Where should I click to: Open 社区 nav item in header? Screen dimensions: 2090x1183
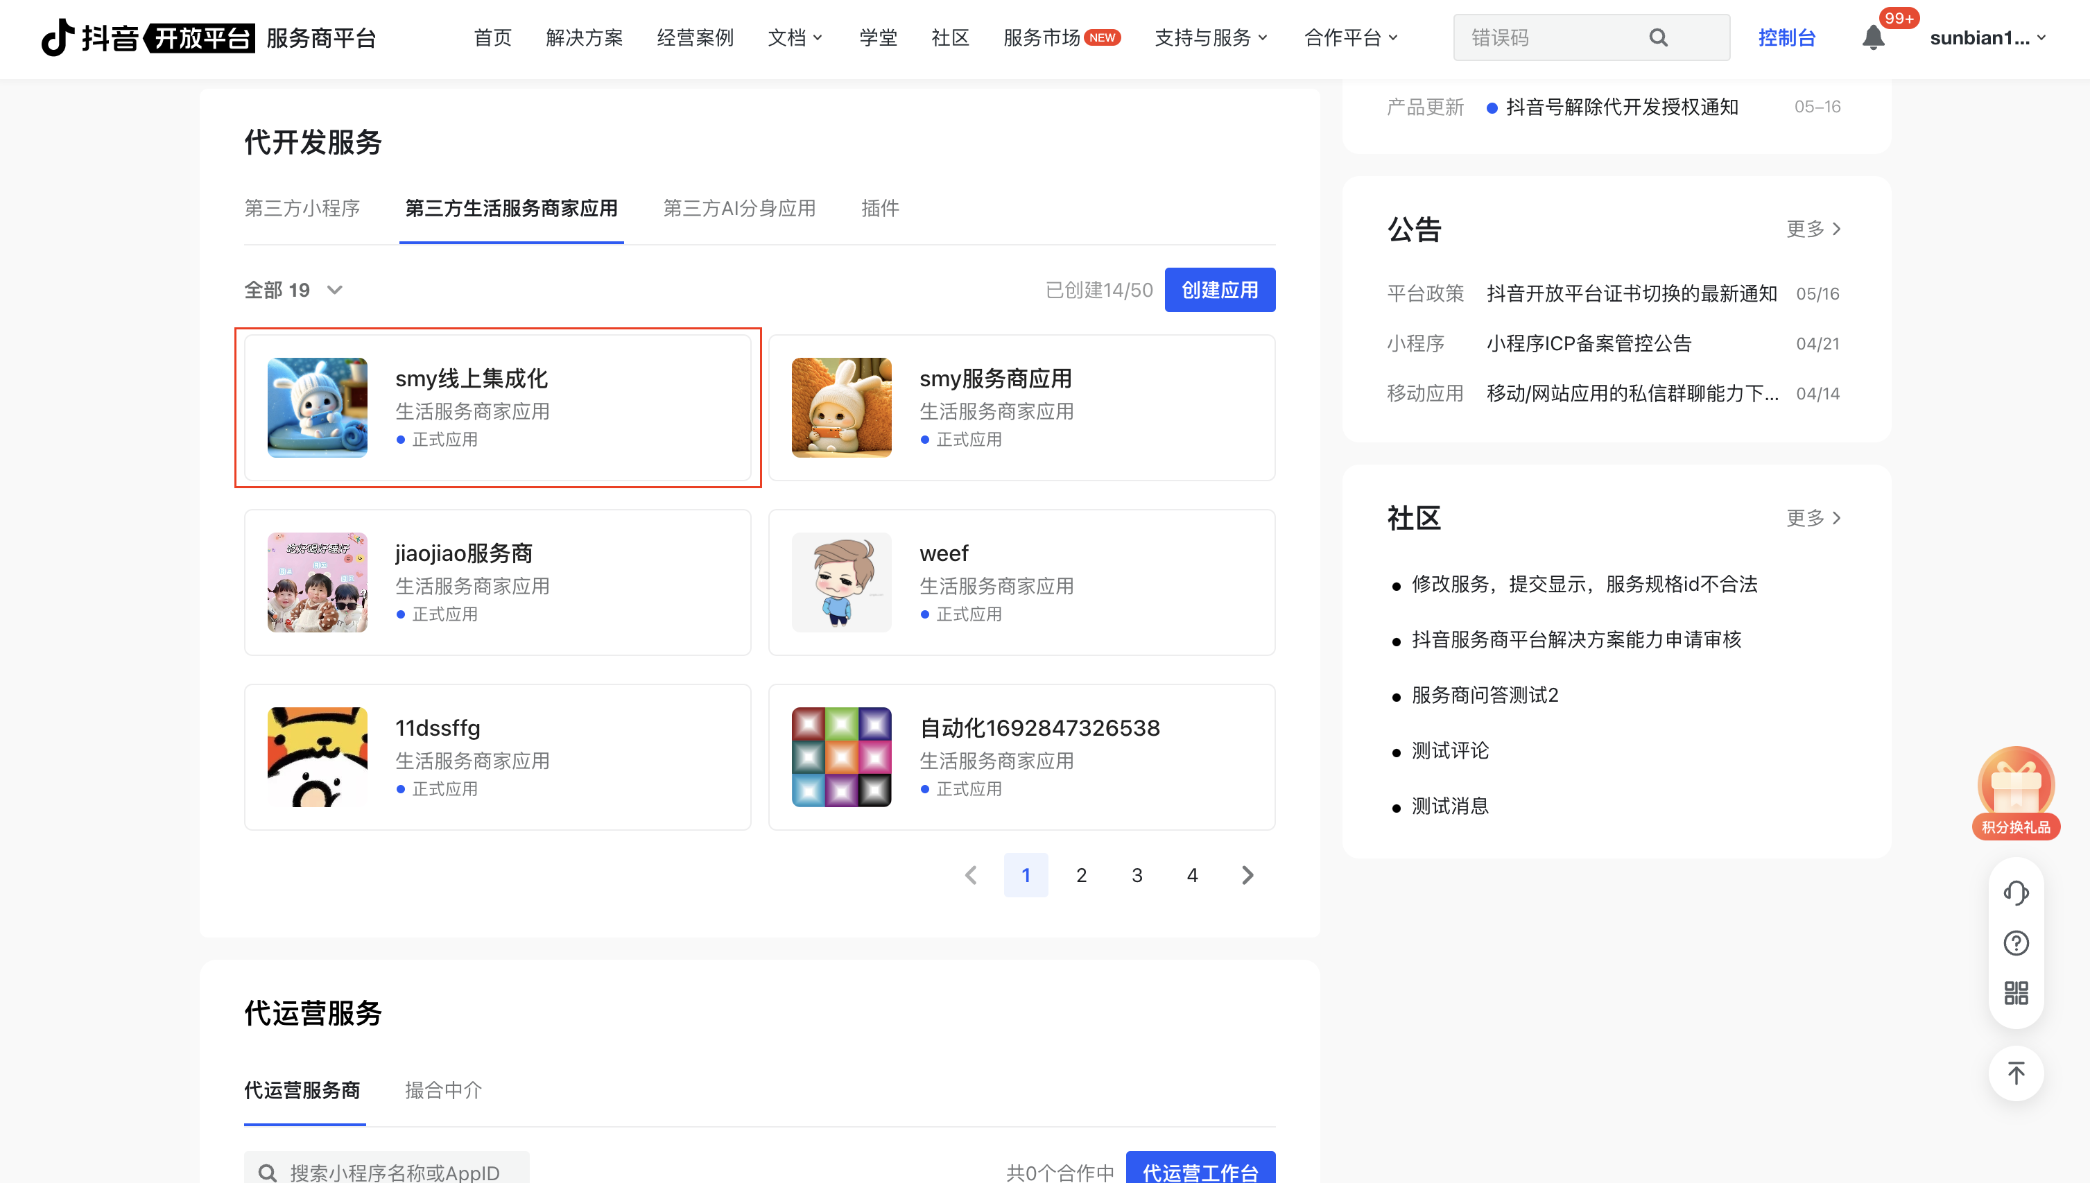point(951,37)
